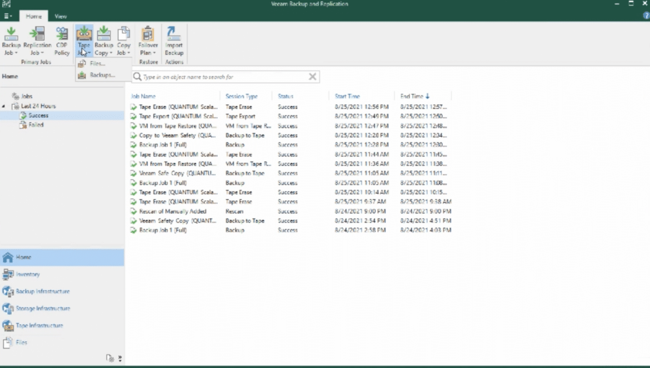Select Tape Erase job at 12:56 PM

click(x=291, y=107)
